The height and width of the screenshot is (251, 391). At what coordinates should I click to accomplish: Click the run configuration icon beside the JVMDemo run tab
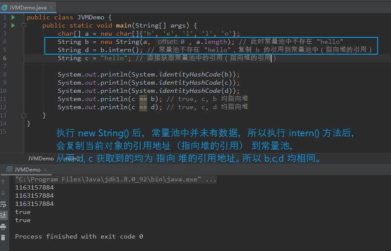click(9, 169)
